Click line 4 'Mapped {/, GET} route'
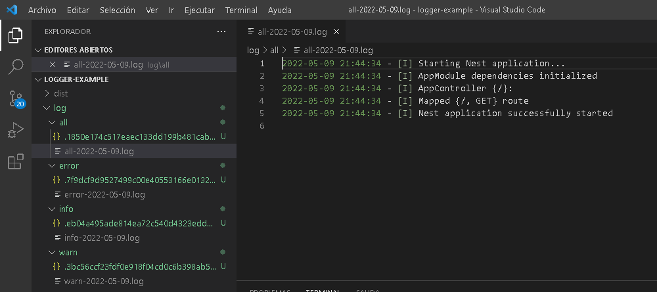Screen dimensions: 657x292 474,101
